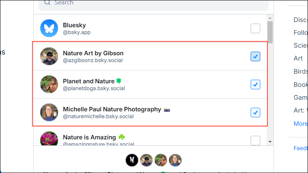Check the Bluesky account checkbox
The height and width of the screenshot is (173, 308).
tap(255, 28)
